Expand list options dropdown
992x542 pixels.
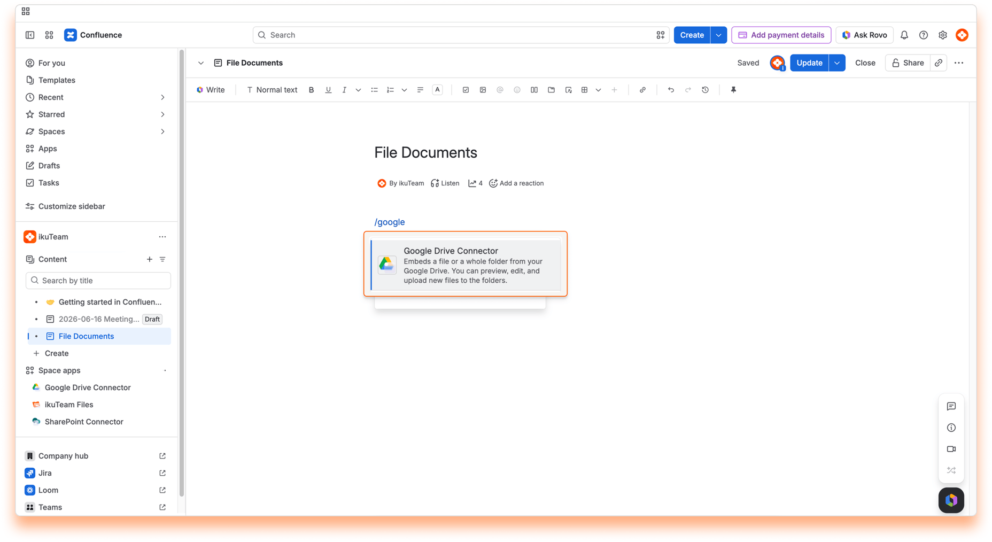pos(404,90)
